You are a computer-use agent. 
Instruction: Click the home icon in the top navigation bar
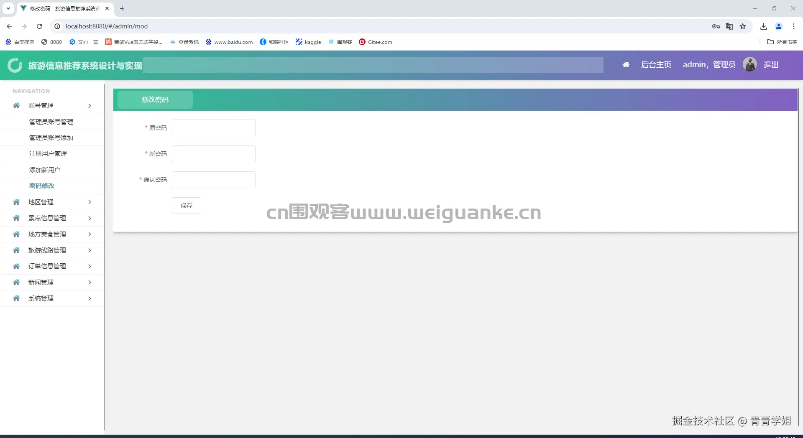tap(626, 64)
